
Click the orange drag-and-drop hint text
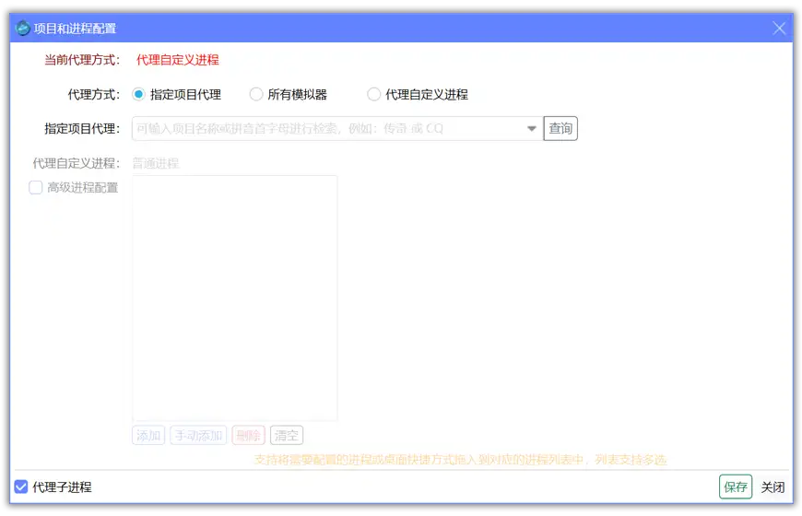[460, 460]
